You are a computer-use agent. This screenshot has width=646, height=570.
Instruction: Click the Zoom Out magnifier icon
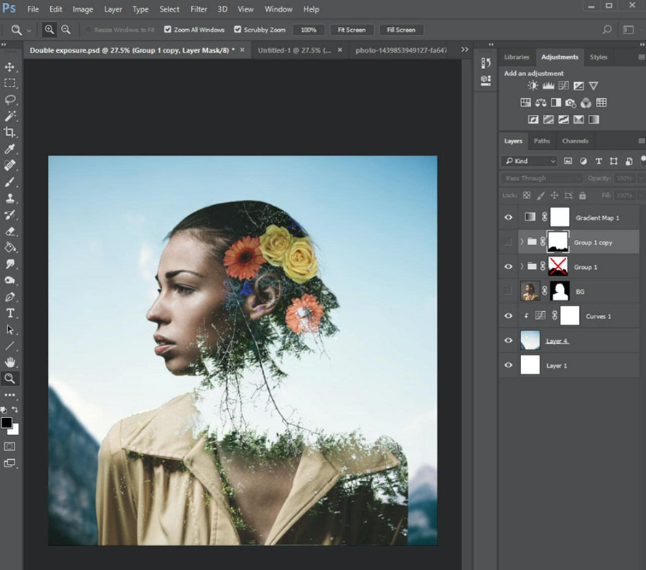(66, 30)
